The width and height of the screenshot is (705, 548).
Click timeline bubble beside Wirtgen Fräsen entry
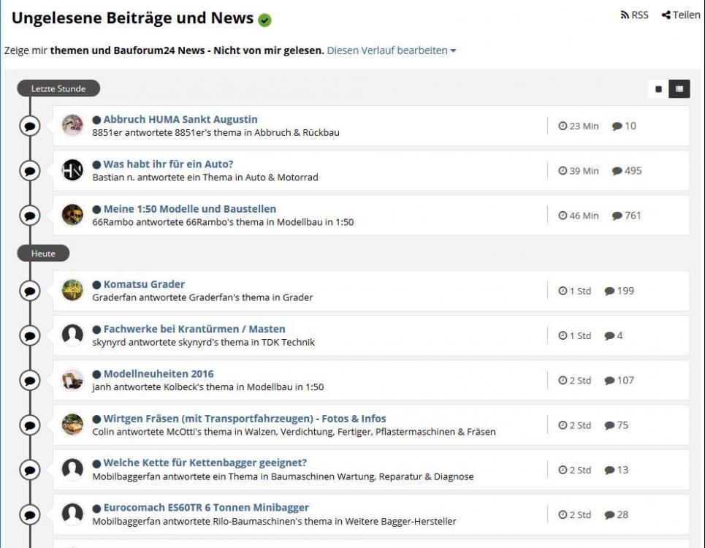(30, 425)
